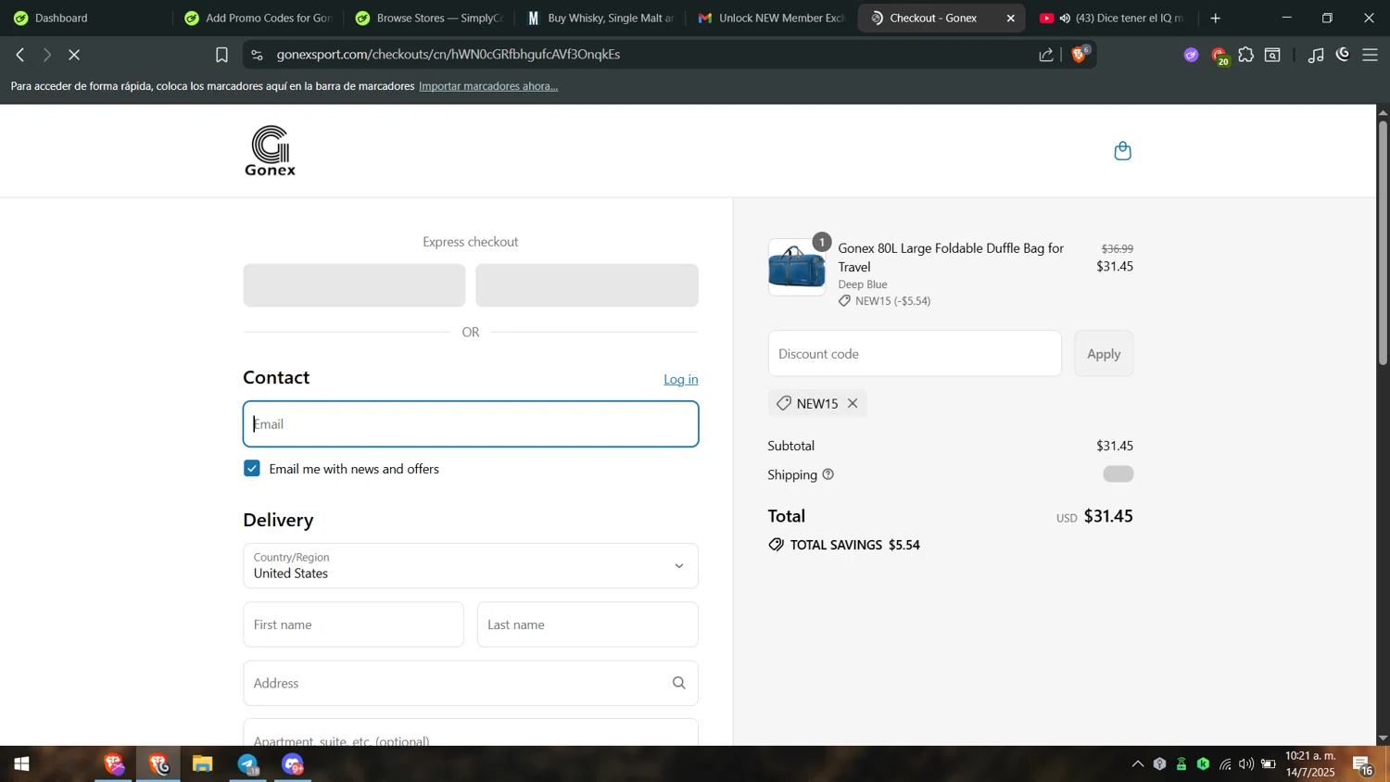Focus the Email input field
This screenshot has height=782, width=1390.
[x=471, y=424]
